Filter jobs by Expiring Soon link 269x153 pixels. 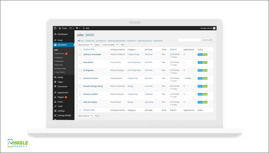[145, 41]
